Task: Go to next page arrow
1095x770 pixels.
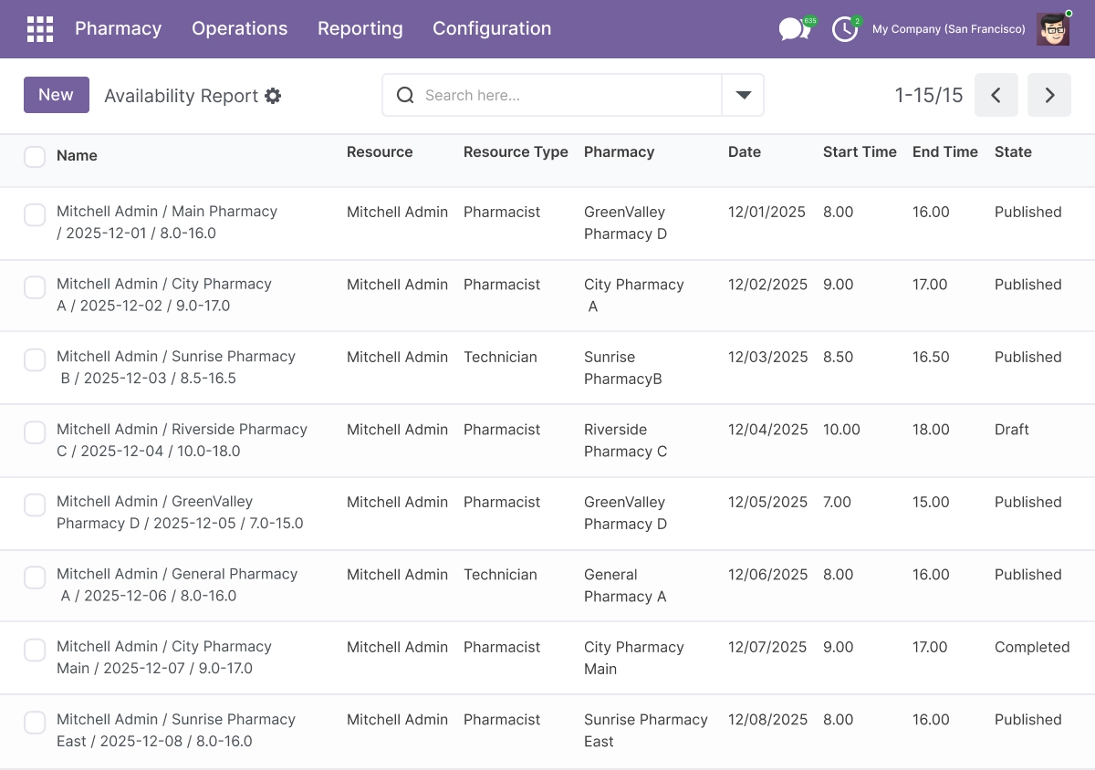Action: 1049,95
